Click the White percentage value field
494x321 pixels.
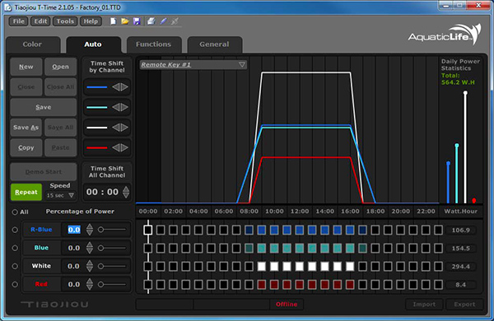click(x=74, y=266)
